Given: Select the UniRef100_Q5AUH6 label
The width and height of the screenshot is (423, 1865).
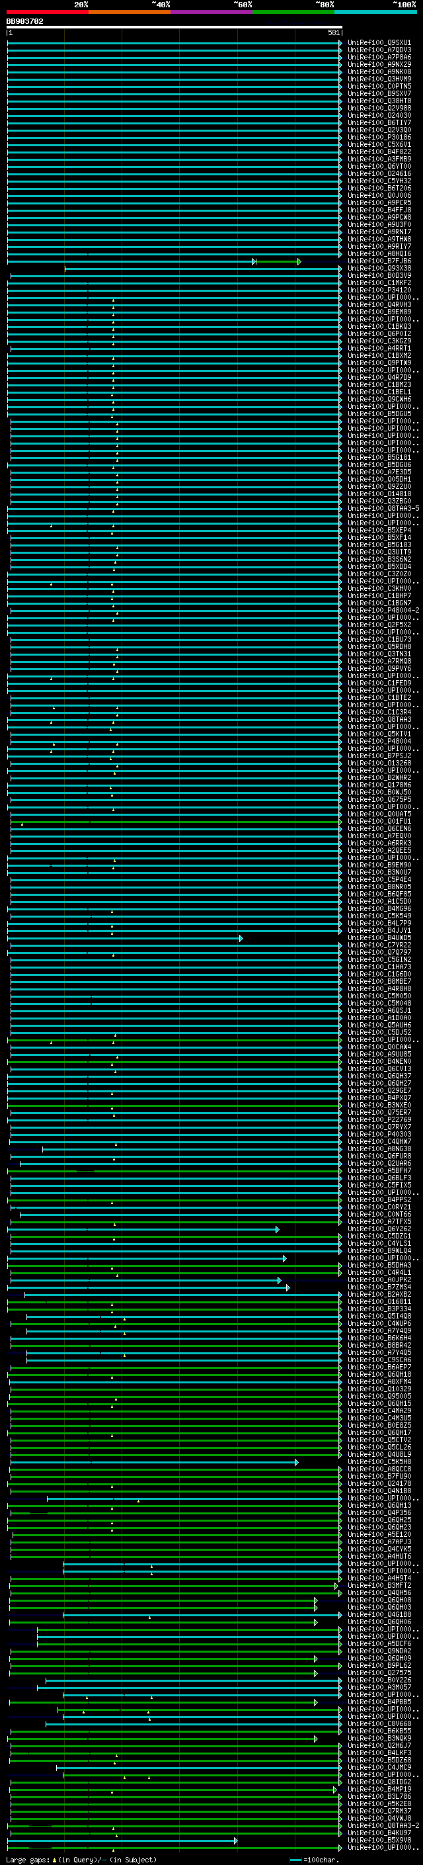Looking at the screenshot, I should click(379, 1024).
